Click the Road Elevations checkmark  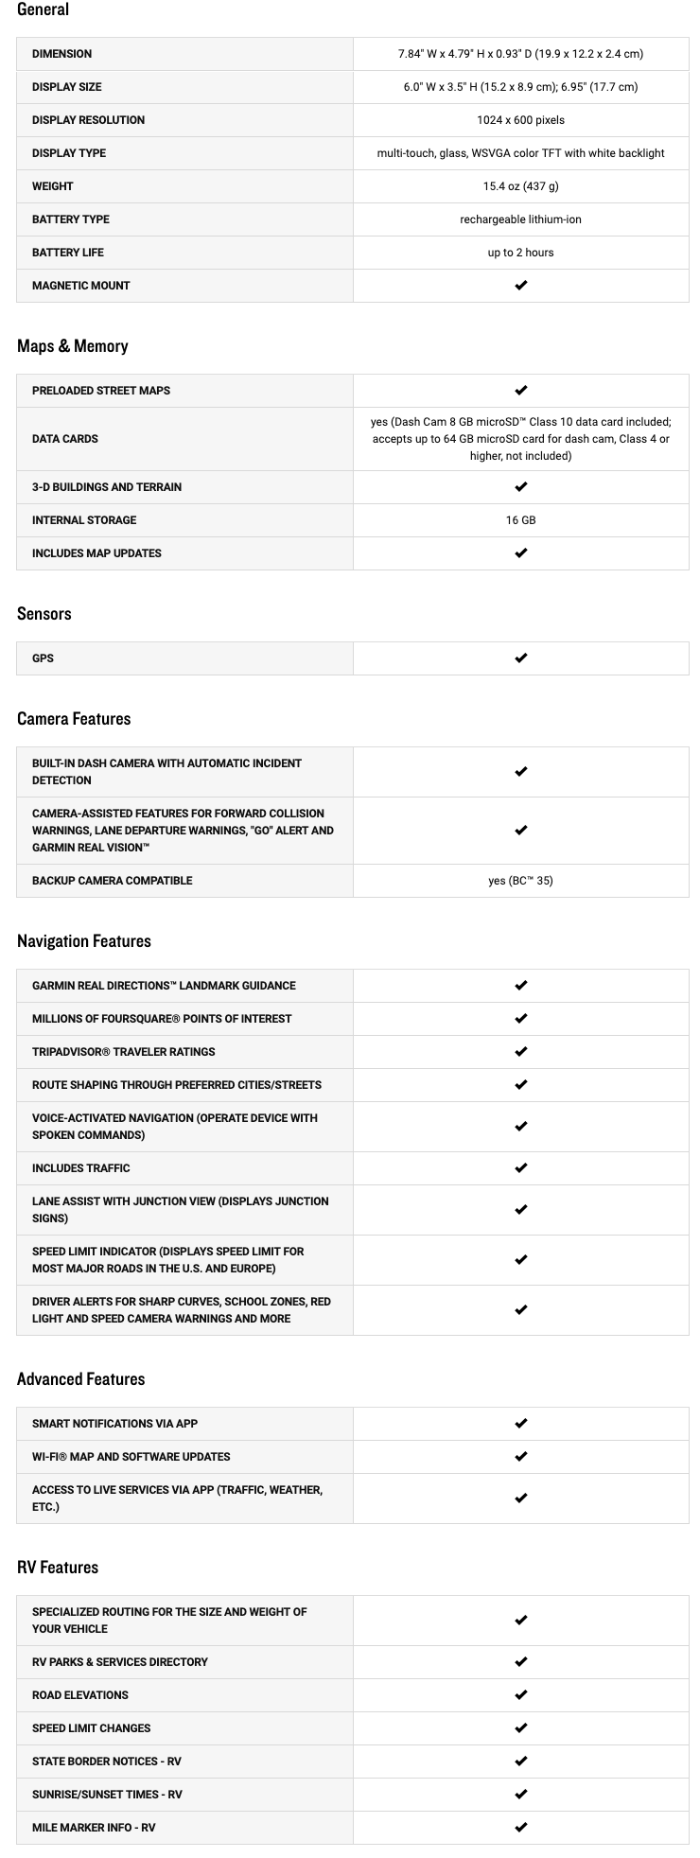[520, 1695]
